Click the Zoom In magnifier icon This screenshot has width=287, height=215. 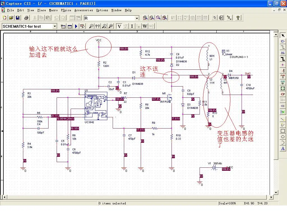point(145,18)
